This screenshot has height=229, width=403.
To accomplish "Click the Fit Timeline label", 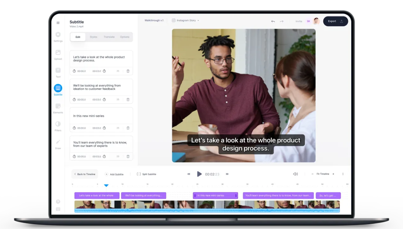I will (x=323, y=174).
